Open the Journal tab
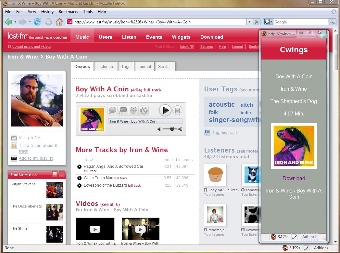Screen dimensions: 340x253 click(144, 66)
